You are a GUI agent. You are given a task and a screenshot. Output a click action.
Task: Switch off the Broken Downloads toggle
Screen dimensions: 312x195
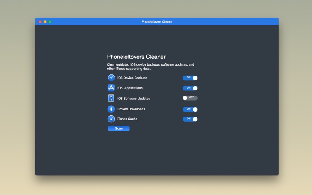coord(190,109)
